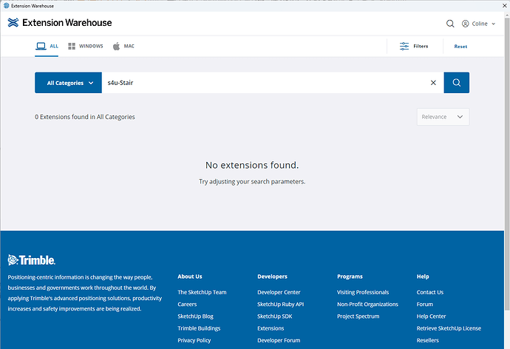Open the Forum help link
510x349 pixels.
[x=425, y=304]
